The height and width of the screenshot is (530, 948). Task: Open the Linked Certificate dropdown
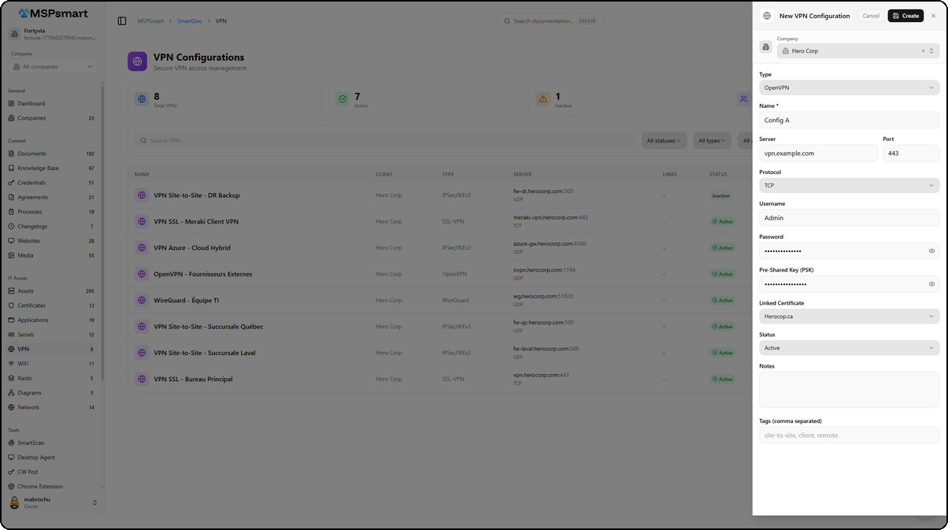tap(849, 316)
